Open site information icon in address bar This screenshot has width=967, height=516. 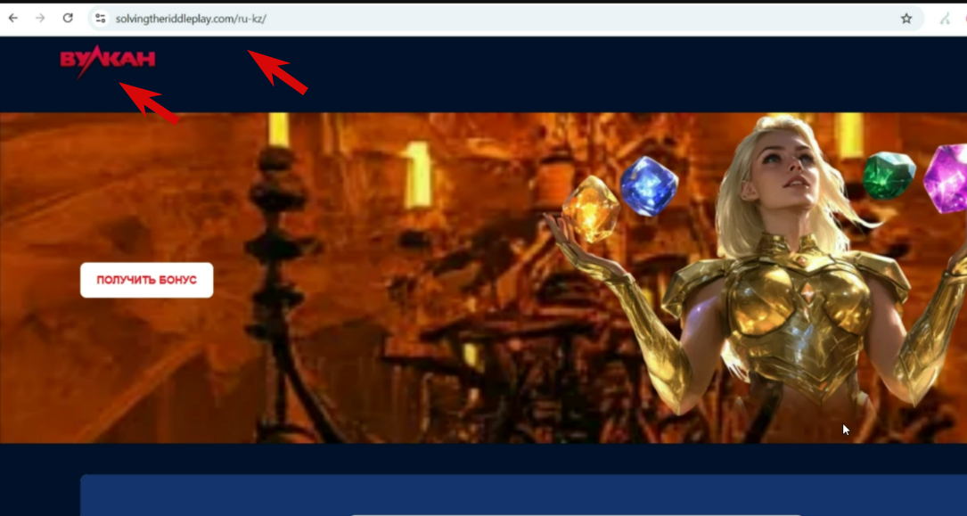(101, 19)
